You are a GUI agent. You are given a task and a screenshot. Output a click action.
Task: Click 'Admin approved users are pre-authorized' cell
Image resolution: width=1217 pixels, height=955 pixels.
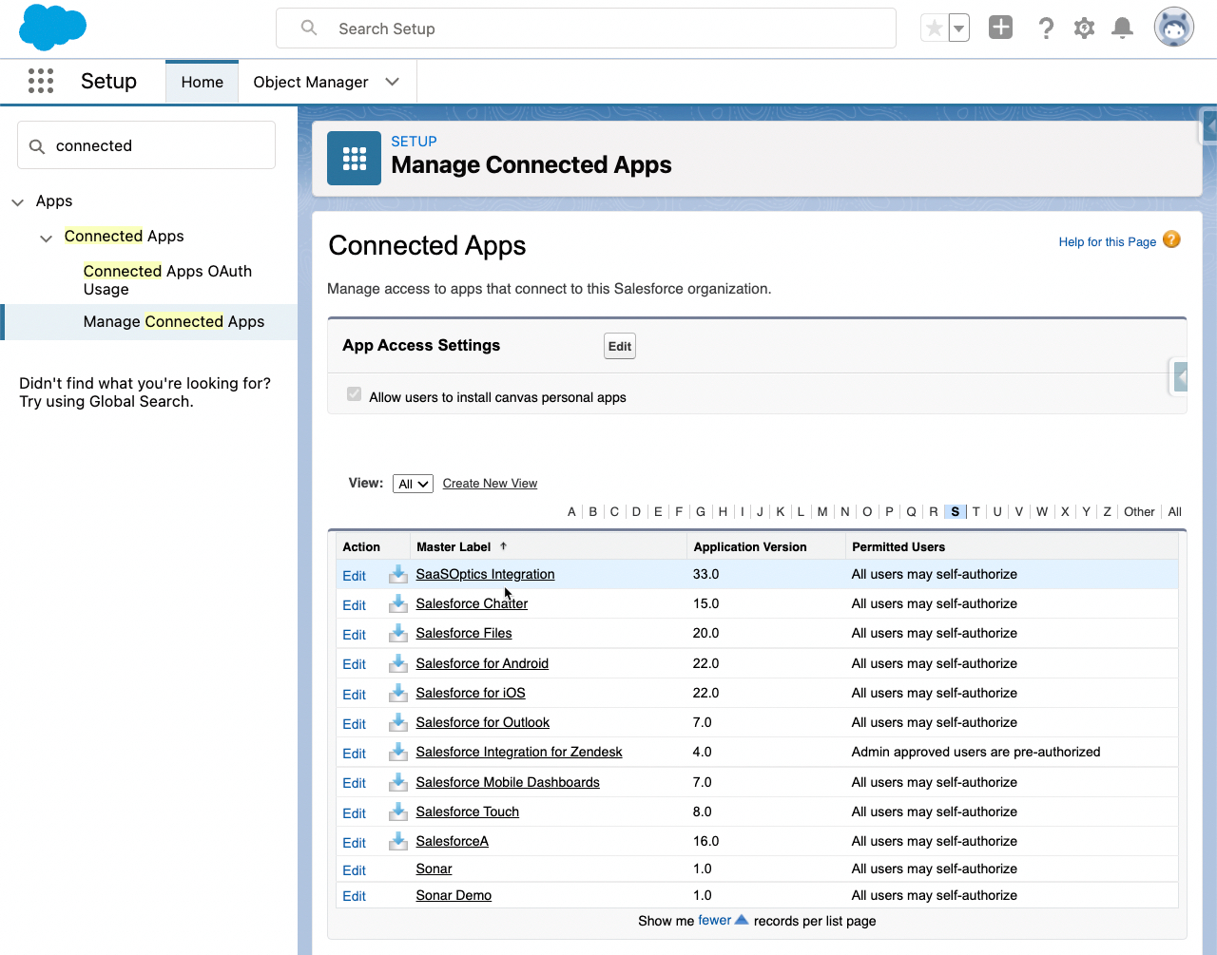pyautogui.click(x=976, y=752)
